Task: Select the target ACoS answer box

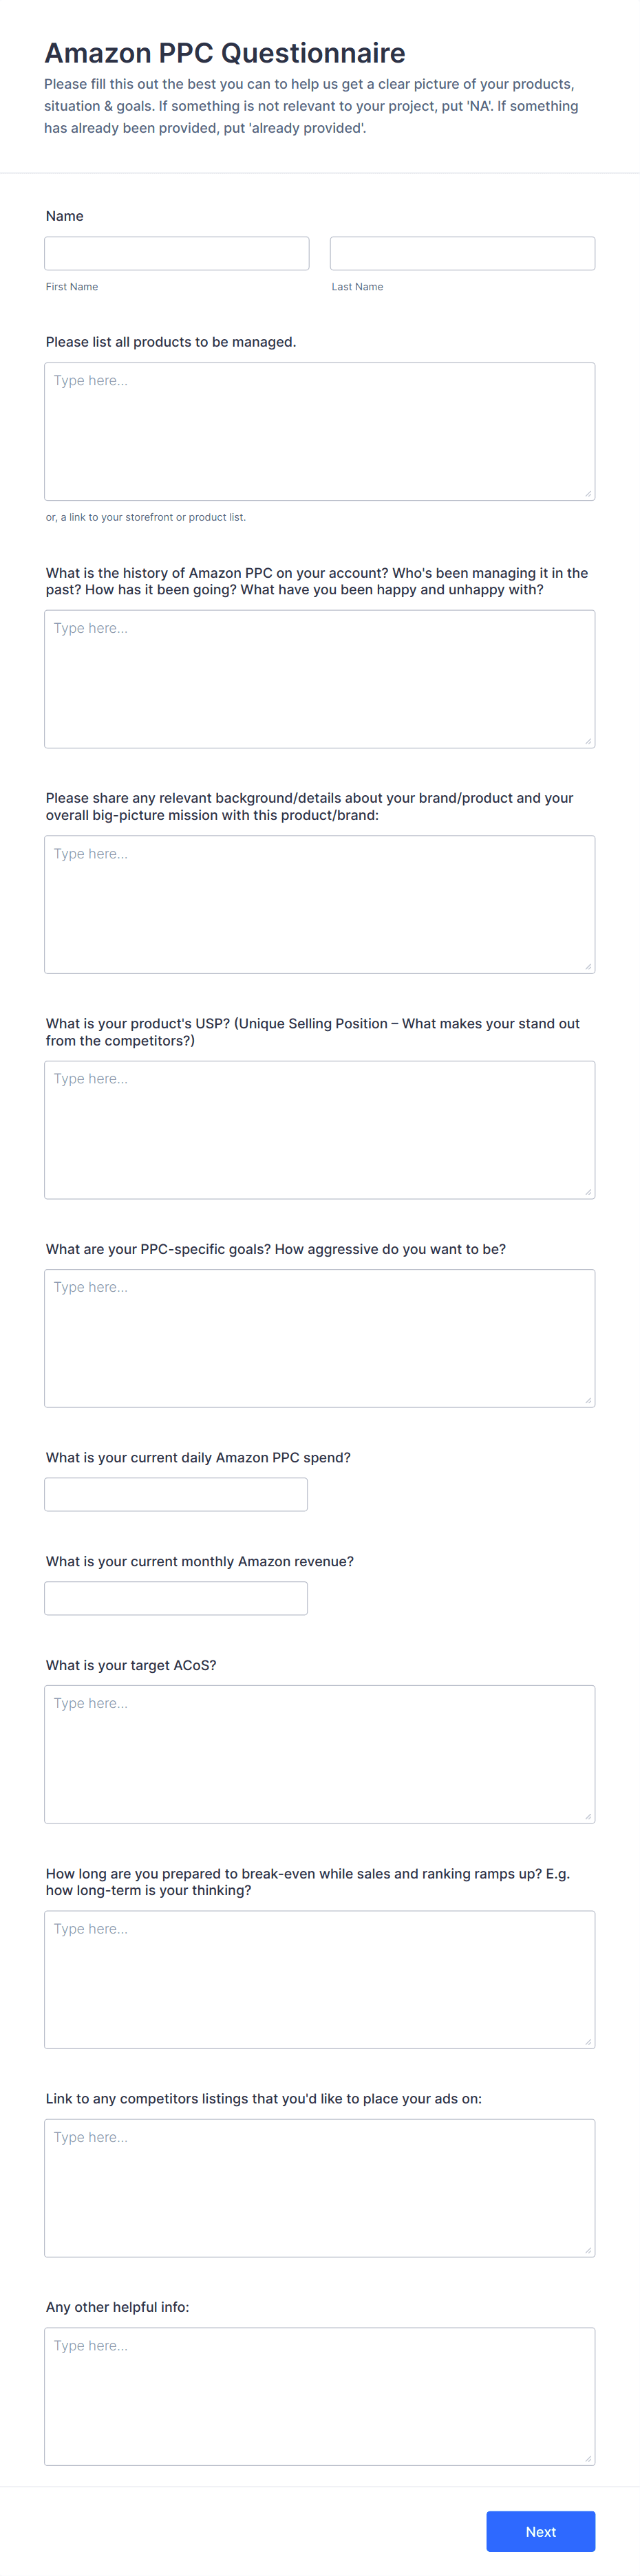Action: pos(319,1753)
